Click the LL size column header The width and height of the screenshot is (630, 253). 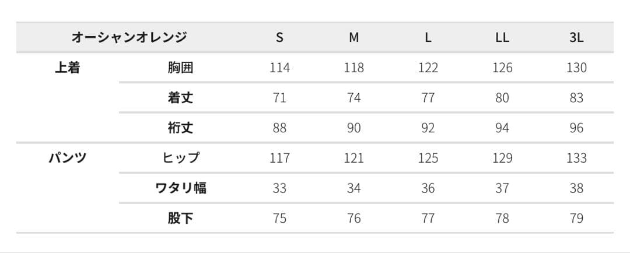[502, 38]
